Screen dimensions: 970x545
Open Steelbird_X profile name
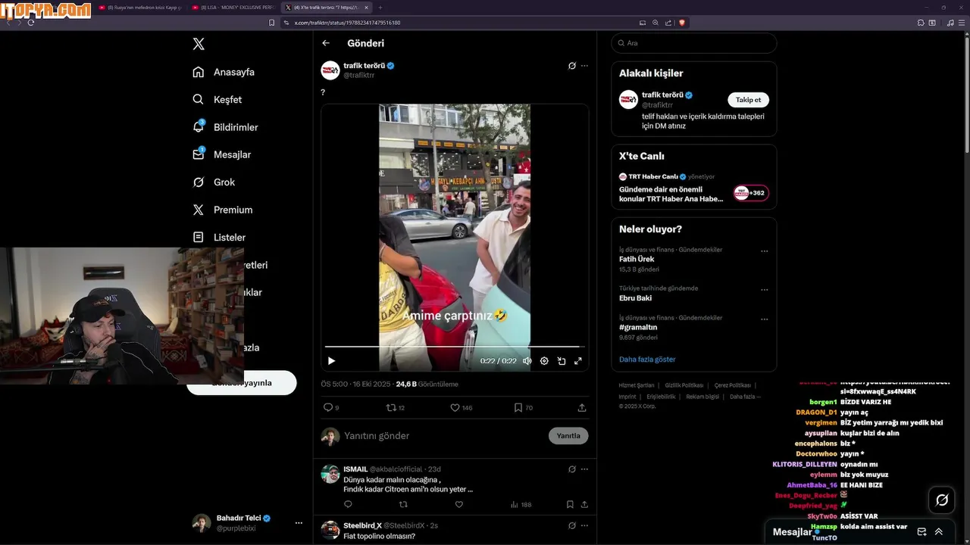(362, 525)
